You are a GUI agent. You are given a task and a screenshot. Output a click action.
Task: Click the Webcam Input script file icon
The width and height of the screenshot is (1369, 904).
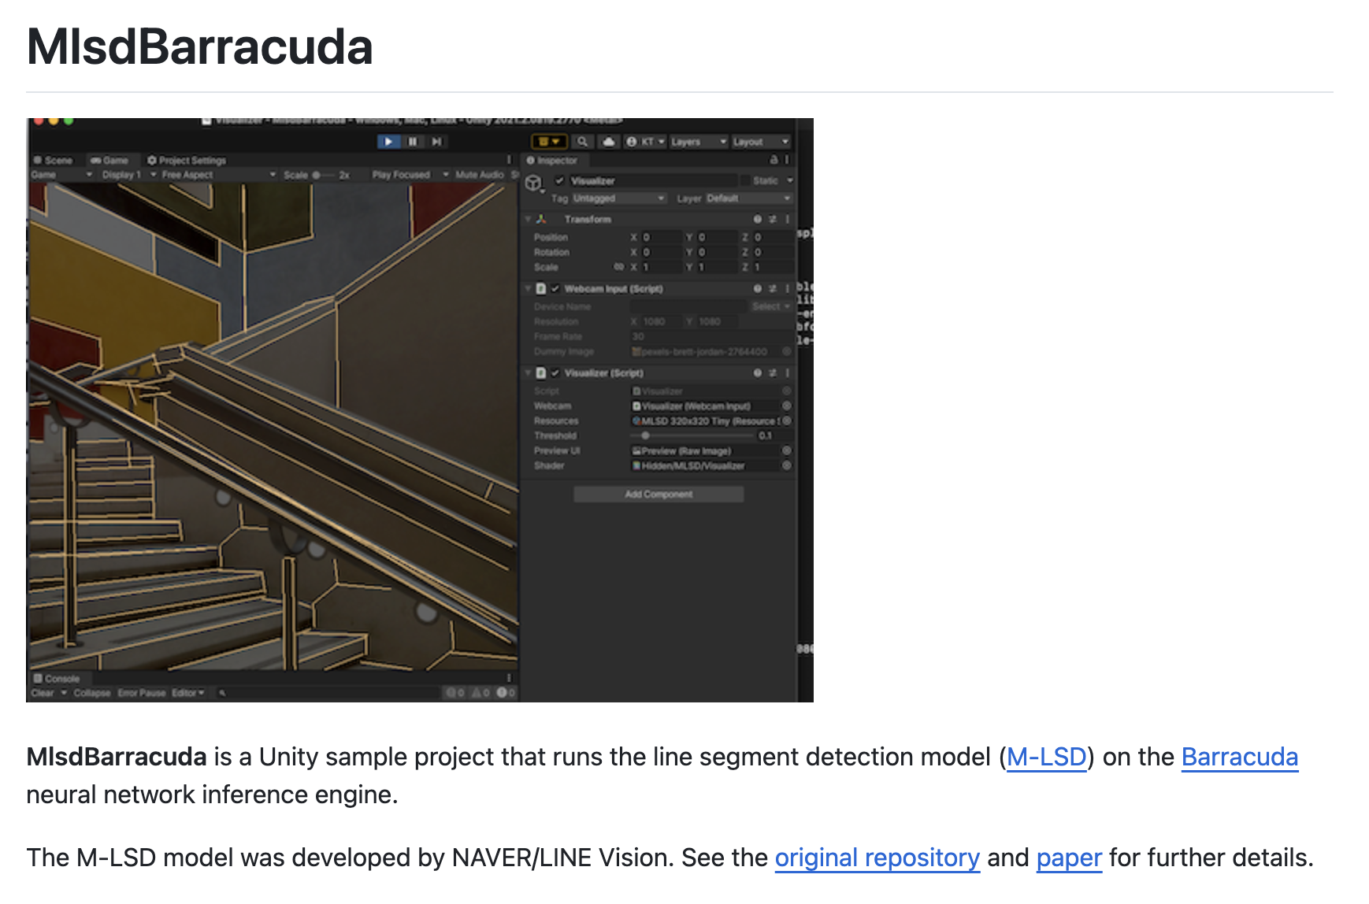[541, 288]
